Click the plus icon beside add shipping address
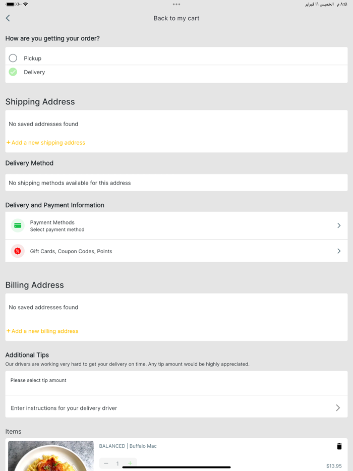This screenshot has width=353, height=471. pyautogui.click(x=8, y=142)
